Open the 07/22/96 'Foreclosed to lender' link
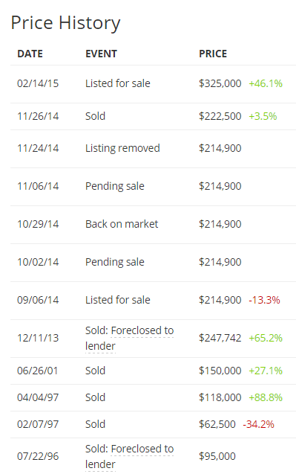296x474 pixels. pyautogui.click(x=129, y=456)
